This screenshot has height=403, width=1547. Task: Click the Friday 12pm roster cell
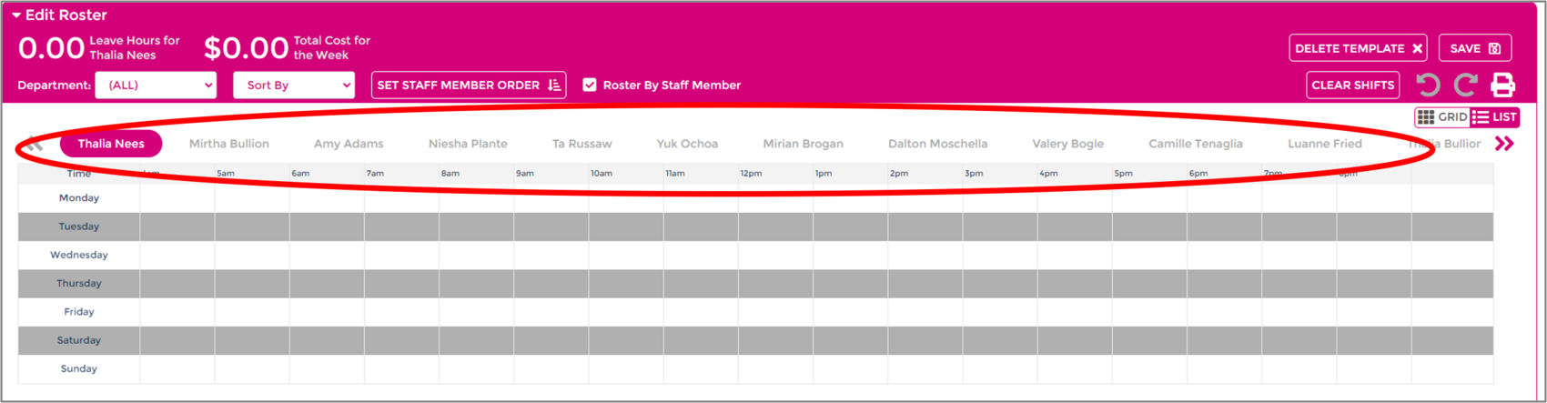coord(775,312)
